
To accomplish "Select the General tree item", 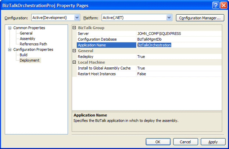I will (26, 33).
